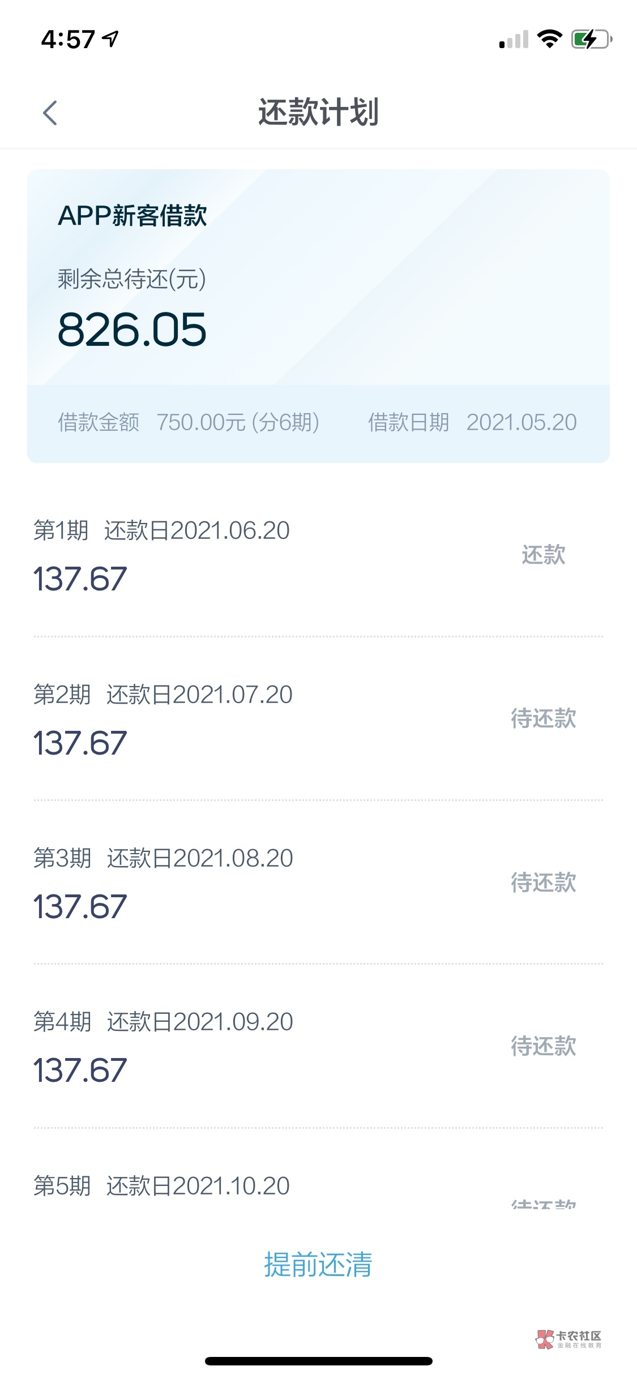
Task: Tap the Wi-Fi status icon
Action: click(x=549, y=38)
